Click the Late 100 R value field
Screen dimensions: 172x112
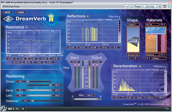click(57, 96)
